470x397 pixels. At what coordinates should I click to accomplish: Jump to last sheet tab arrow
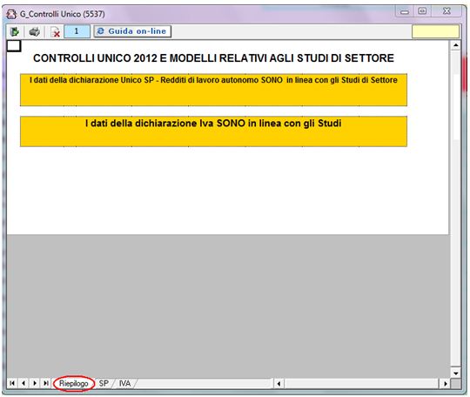(46, 383)
